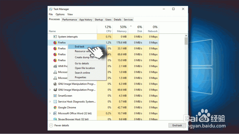Maximize the Task Manager window
Image resolution: width=239 pixels, height=134 pixels.
173,9
